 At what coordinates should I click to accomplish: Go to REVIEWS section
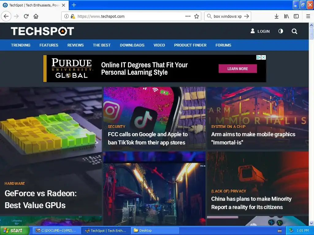point(75,45)
